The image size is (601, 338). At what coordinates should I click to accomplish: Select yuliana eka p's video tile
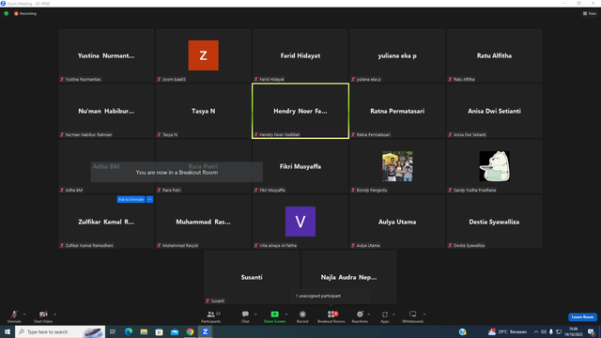[x=397, y=55]
